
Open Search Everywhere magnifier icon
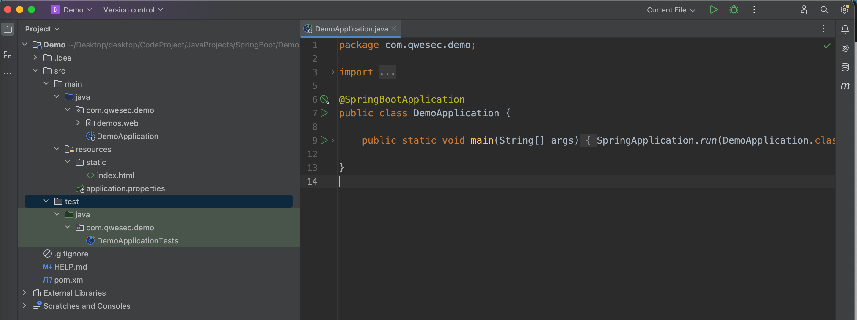click(x=824, y=9)
